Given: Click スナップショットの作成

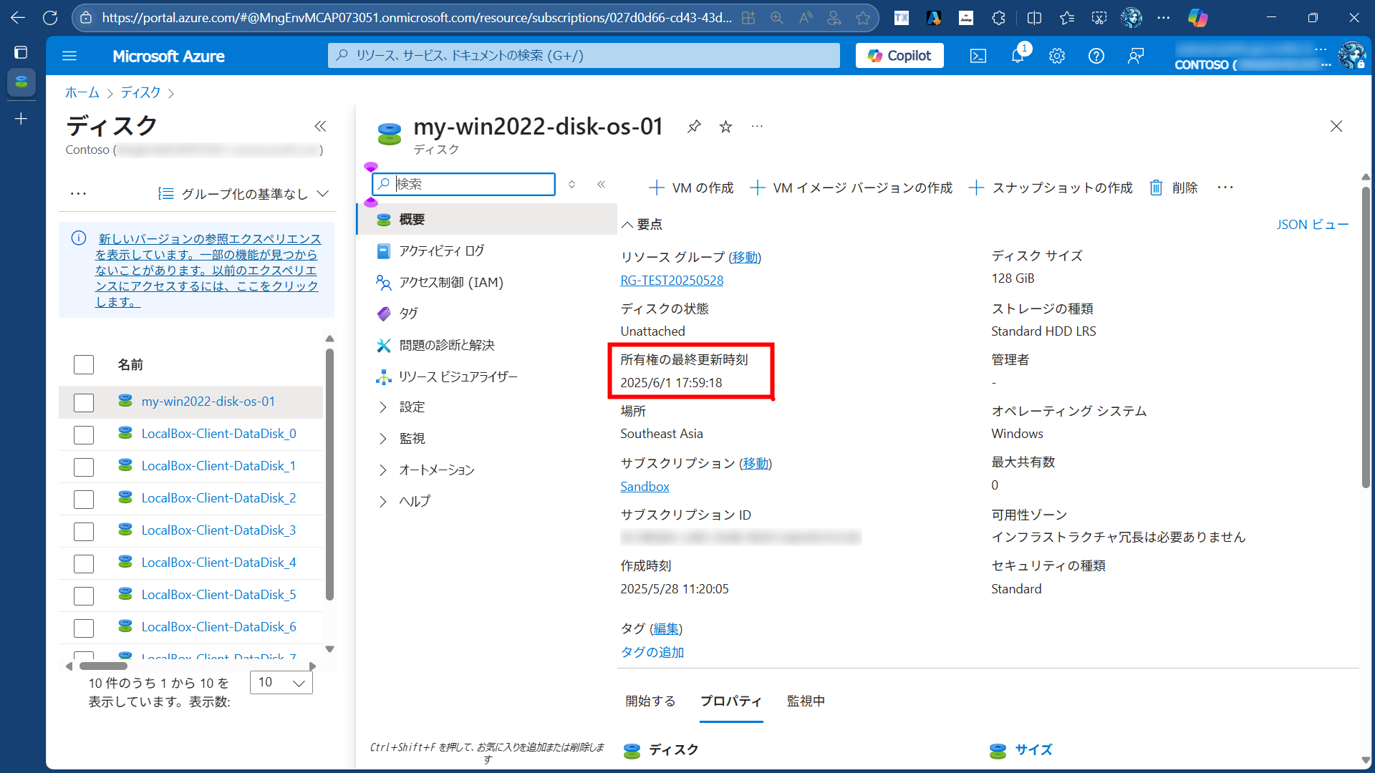Looking at the screenshot, I should [1051, 188].
